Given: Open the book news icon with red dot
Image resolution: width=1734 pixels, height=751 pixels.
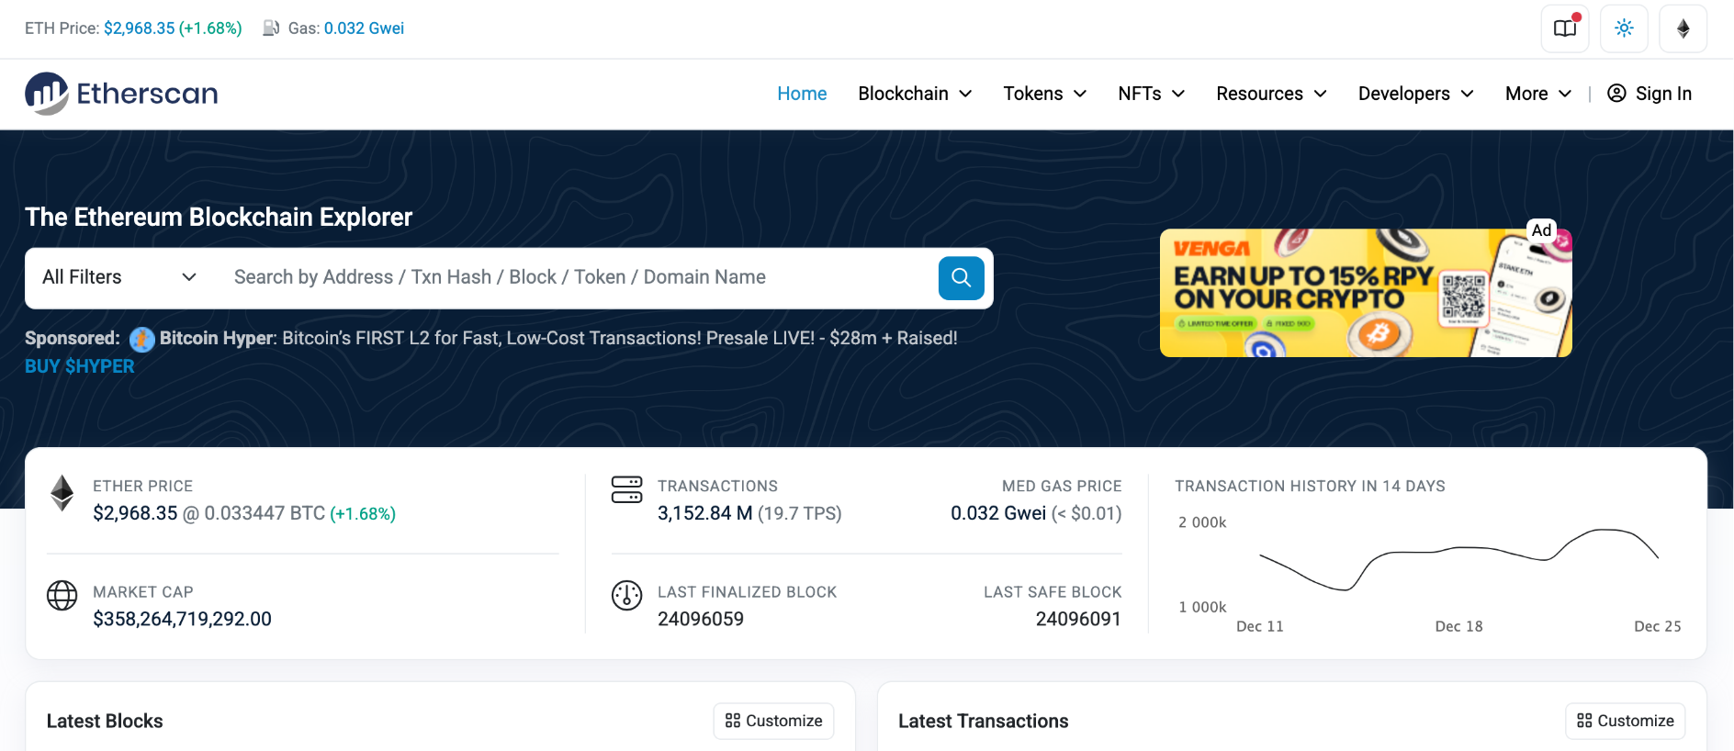Looking at the screenshot, I should (1565, 28).
